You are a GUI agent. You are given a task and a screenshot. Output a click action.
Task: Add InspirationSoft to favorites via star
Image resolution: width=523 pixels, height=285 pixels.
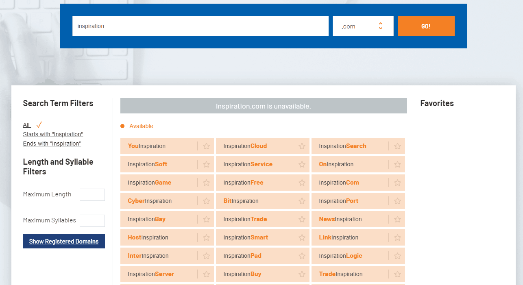point(206,164)
